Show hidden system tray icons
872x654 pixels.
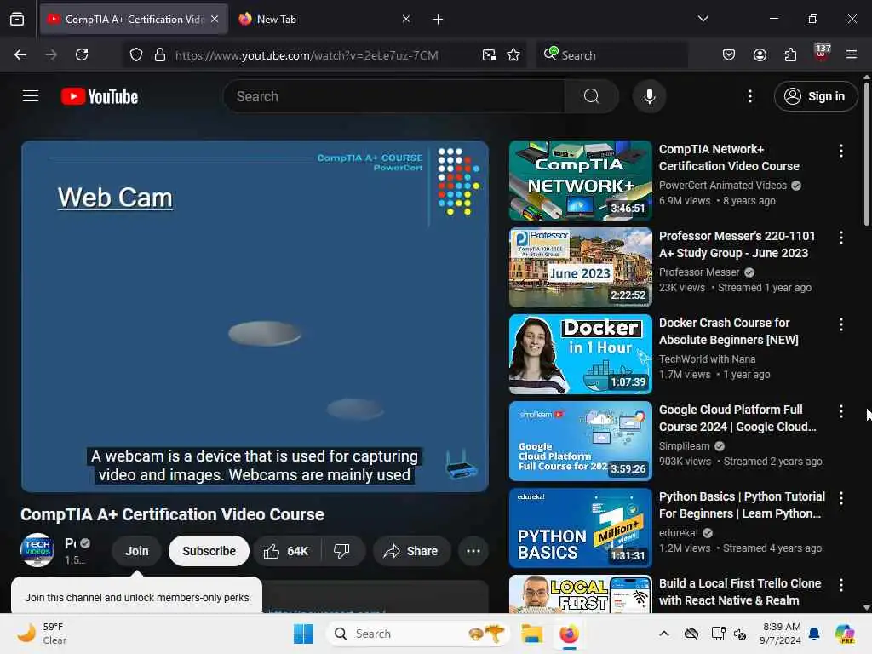[664, 634]
